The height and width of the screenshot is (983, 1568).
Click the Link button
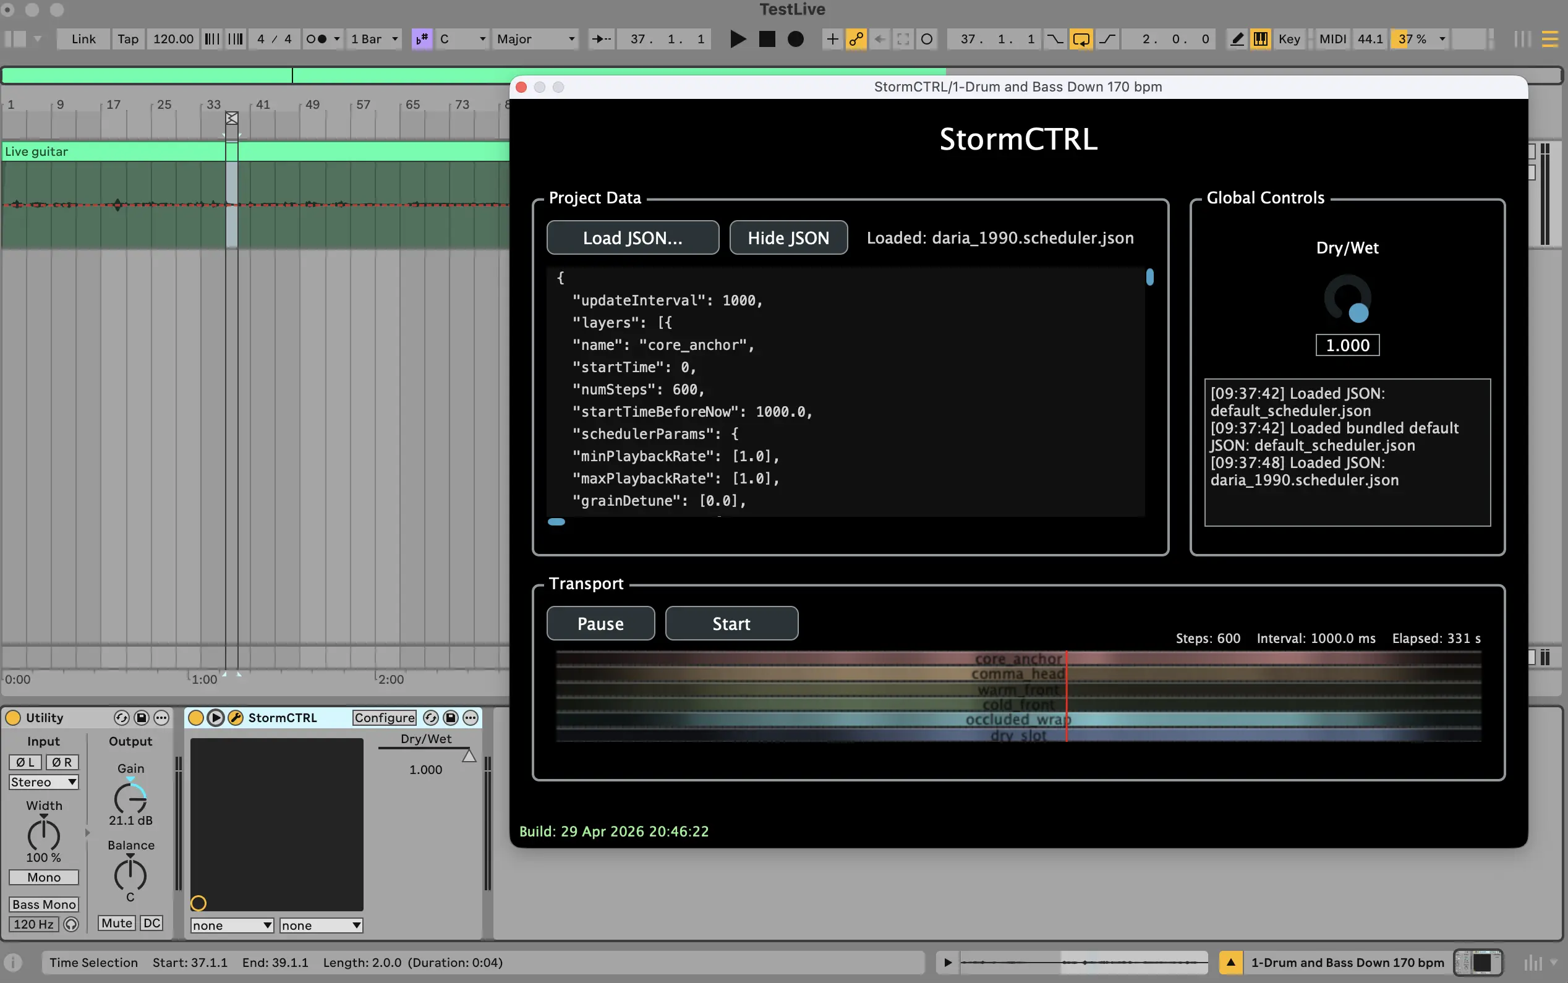point(83,39)
